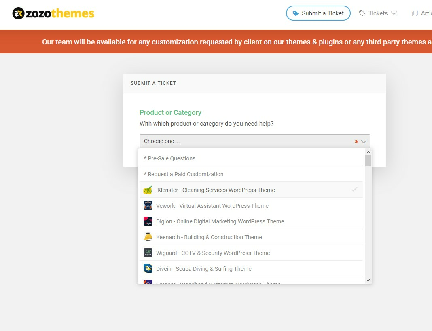Click the Digion product icon
Image resolution: width=432 pixels, height=331 pixels.
pyautogui.click(x=148, y=221)
